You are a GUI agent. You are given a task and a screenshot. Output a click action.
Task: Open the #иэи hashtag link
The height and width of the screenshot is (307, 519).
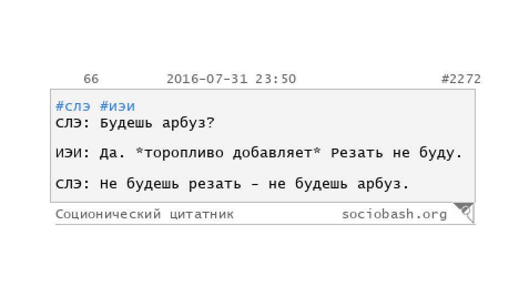coord(118,106)
